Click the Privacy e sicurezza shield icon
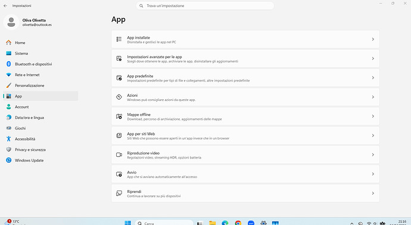411x225 pixels. pos(9,150)
